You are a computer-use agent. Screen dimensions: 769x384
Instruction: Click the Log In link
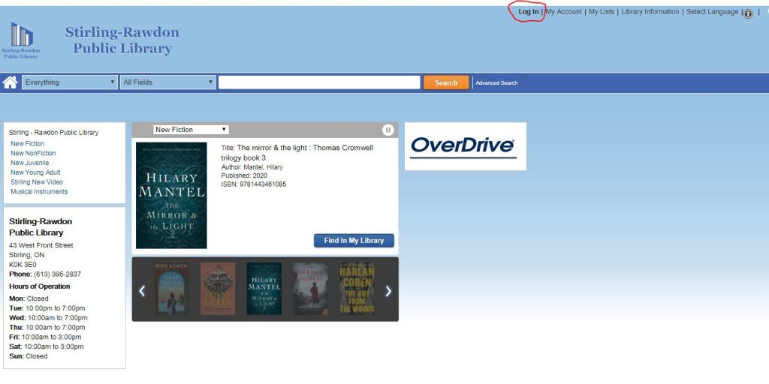click(x=528, y=12)
